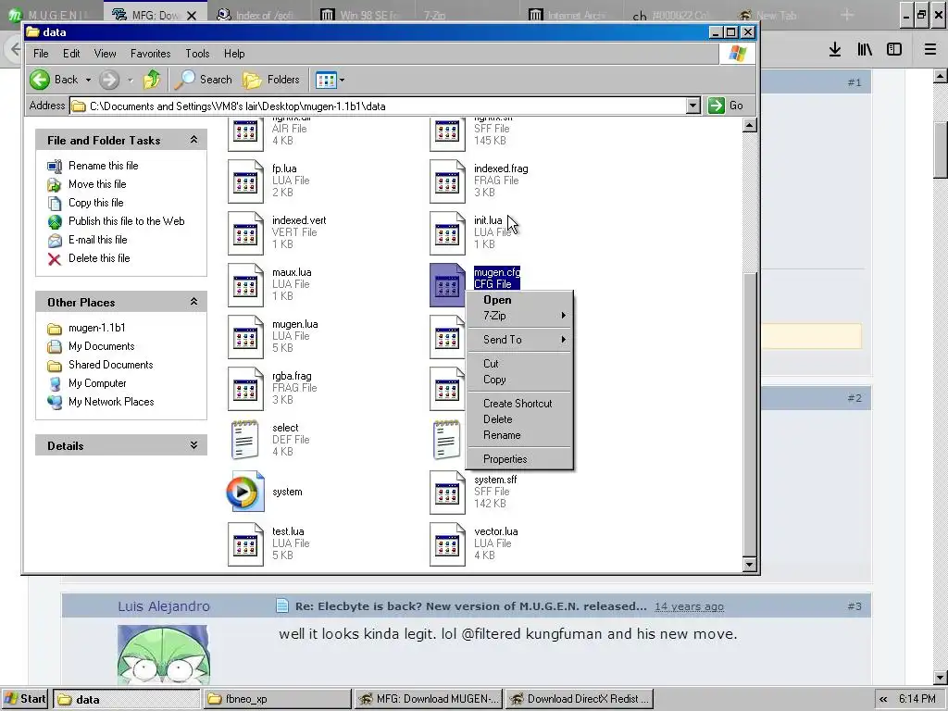The image size is (948, 711).
Task: Select the maux.lua file icon
Action: [245, 285]
